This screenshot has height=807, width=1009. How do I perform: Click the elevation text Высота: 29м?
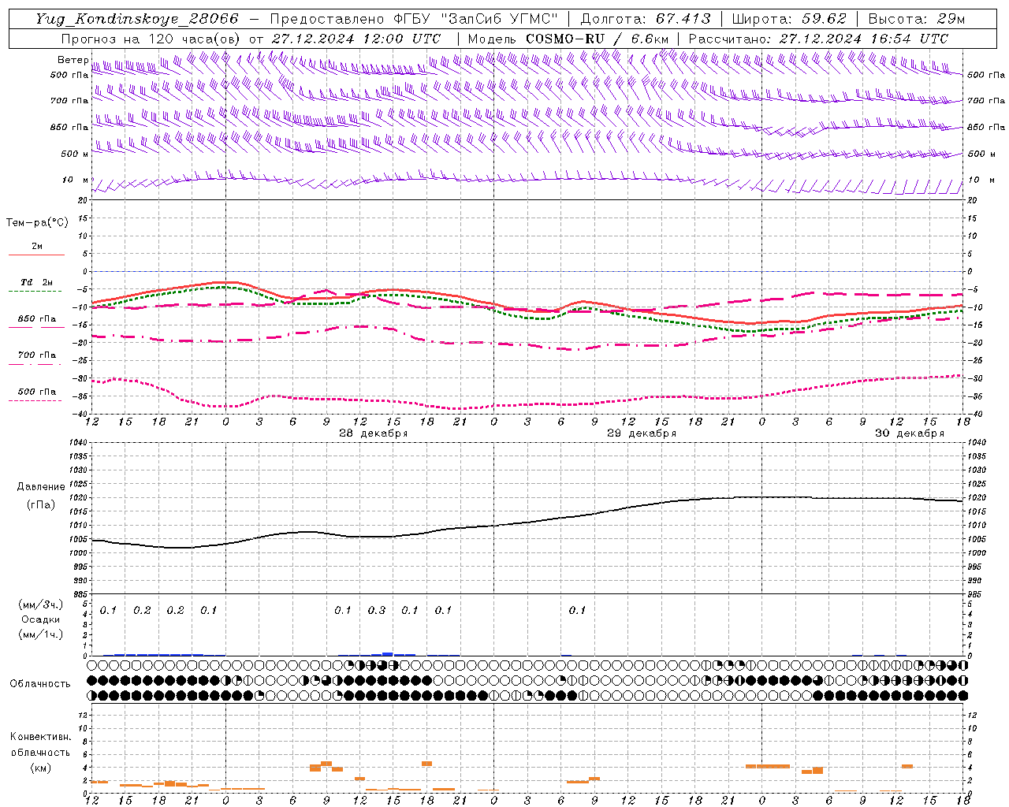917,19
